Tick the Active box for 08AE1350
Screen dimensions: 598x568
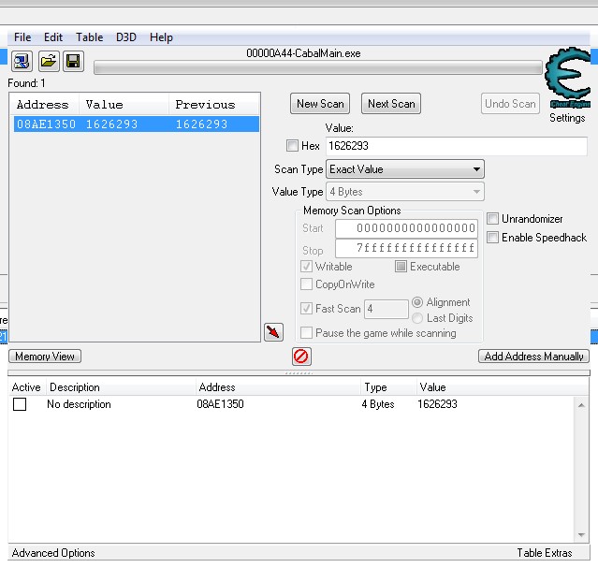click(x=20, y=404)
